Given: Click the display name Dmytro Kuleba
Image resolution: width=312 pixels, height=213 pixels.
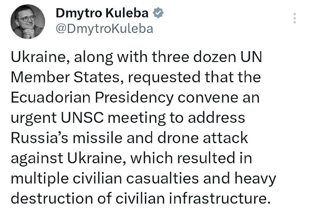Looking at the screenshot, I should pyautogui.click(x=103, y=13).
